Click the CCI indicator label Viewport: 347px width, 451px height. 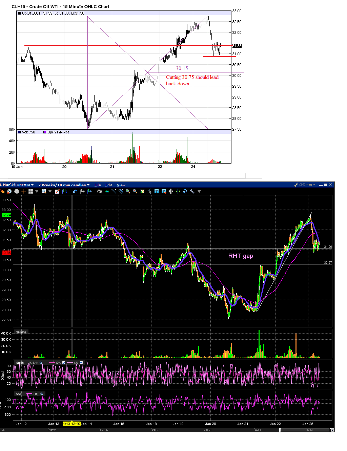coord(19,394)
